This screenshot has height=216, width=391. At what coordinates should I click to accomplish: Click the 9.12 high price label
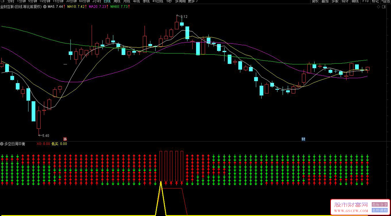(184, 17)
